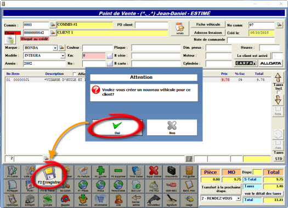288x208 pixels.
Task: Click the STD taxes button
Action: (278, 159)
